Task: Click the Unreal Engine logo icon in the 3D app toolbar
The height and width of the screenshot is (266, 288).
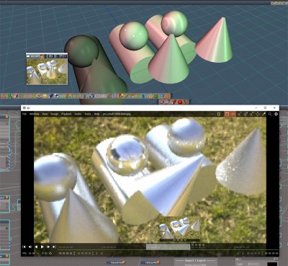Action: click(x=91, y=96)
